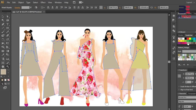Select the Perspective Grid tool
This screenshot has width=196, height=110.
[7, 47]
